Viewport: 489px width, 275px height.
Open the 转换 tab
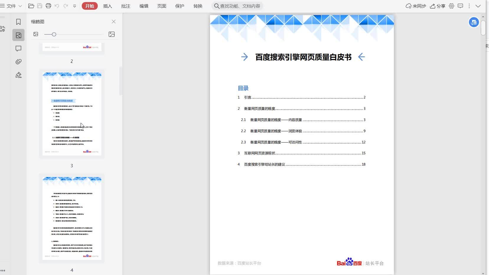(x=198, y=6)
